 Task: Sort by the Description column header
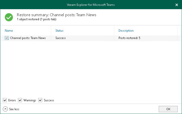click(126, 31)
